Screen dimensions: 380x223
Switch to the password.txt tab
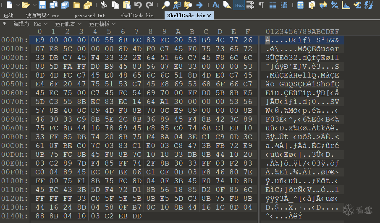point(90,16)
